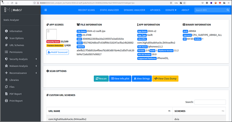232x122 pixels.
Task: Click the Scan Options gear icon in the sidebar
Action: click(6, 38)
